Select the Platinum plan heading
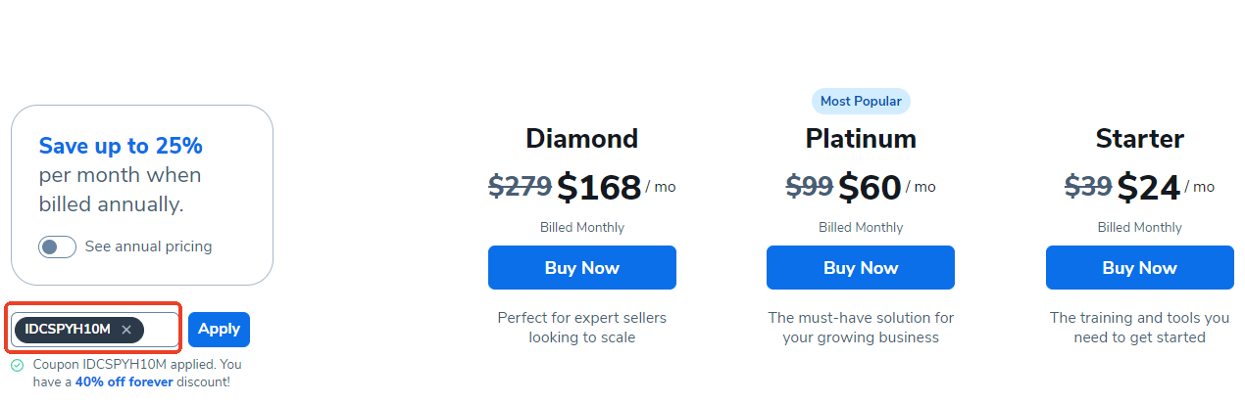 click(861, 139)
